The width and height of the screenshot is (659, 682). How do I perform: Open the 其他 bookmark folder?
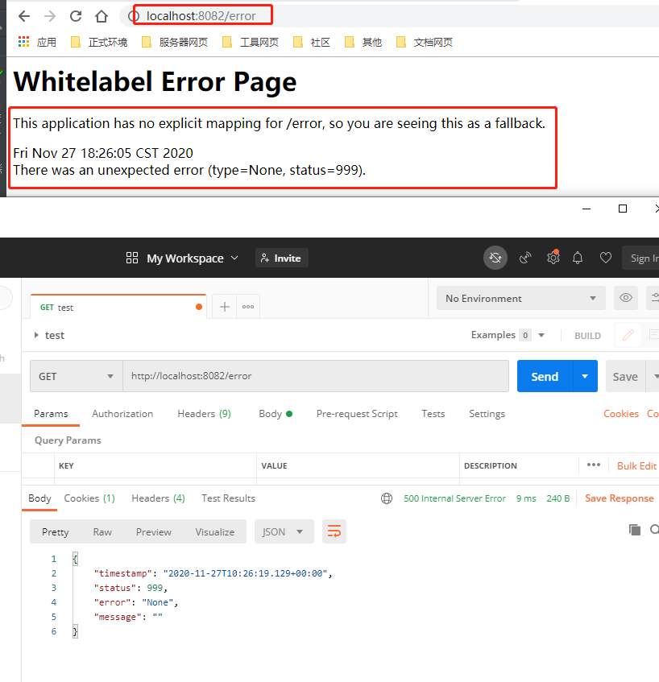coord(363,42)
